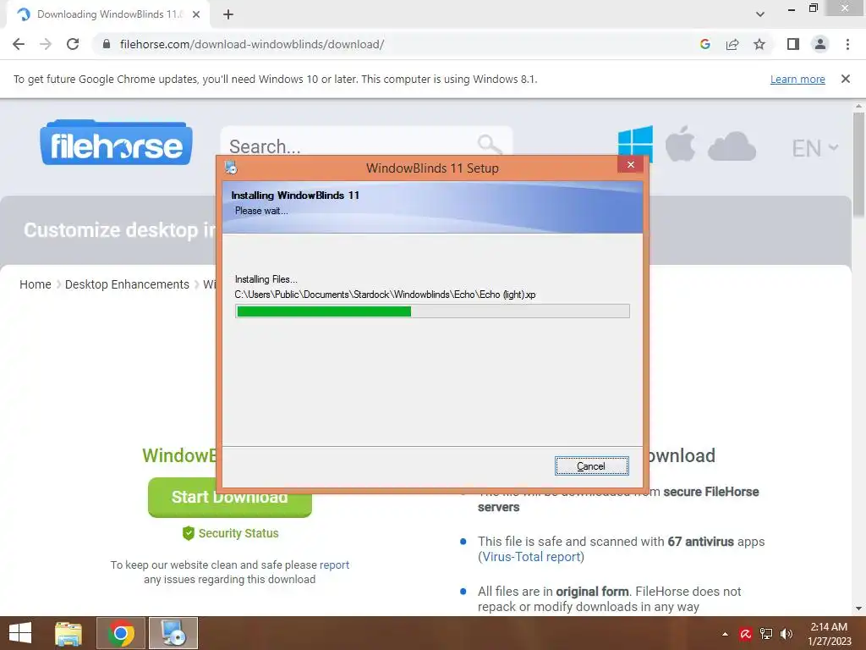Click the search magnifier icon

[x=490, y=145]
